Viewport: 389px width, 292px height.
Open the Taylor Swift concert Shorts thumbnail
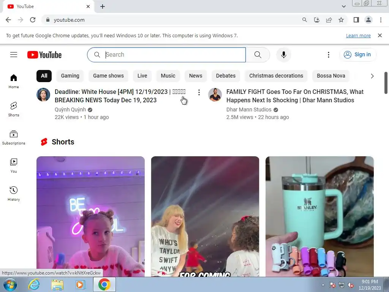pyautogui.click(x=205, y=216)
